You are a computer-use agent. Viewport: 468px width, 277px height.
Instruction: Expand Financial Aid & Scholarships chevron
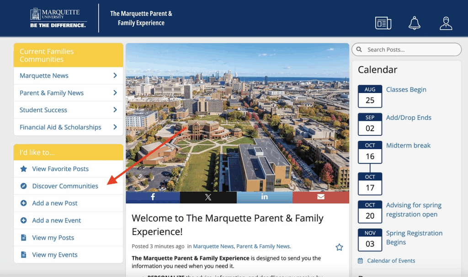115,127
